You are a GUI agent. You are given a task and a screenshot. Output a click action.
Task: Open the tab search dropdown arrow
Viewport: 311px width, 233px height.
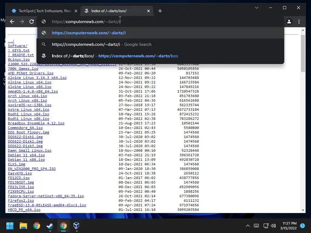(x=256, y=8)
